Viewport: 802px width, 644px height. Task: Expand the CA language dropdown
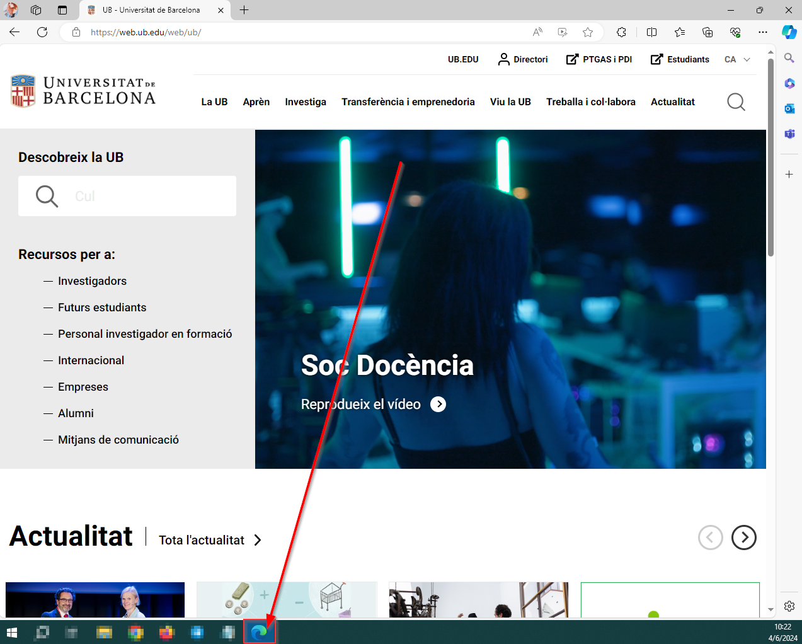click(737, 59)
